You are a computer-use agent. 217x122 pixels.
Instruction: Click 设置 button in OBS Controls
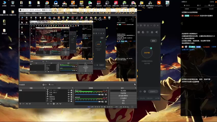coord(123,101)
